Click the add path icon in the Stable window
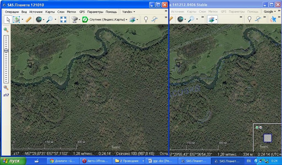282x165 pixels. point(258,19)
